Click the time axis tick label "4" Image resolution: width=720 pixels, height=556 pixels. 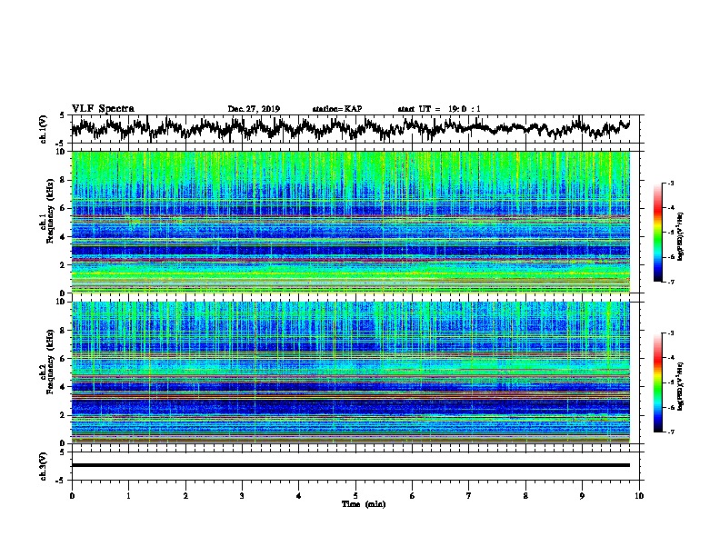tap(299, 496)
